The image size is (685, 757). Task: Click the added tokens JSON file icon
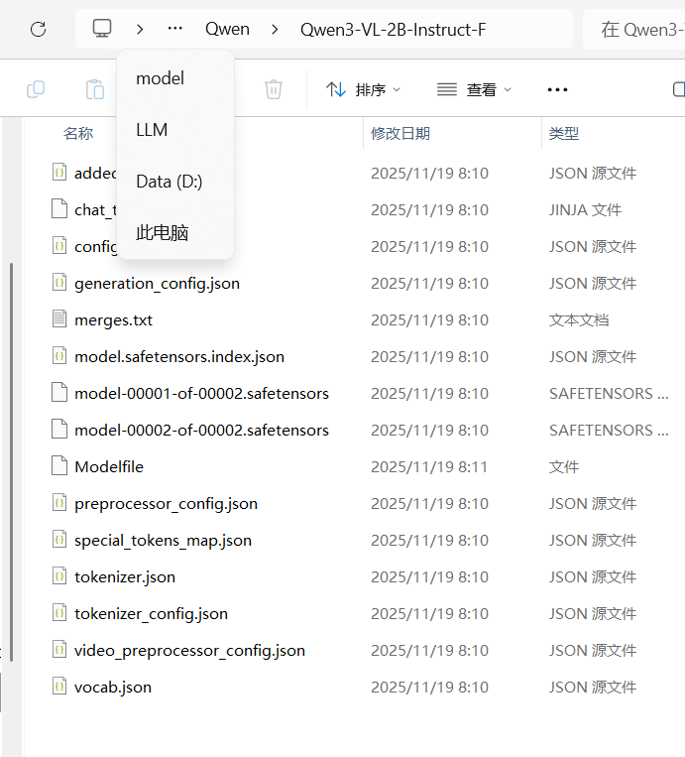[x=59, y=172]
